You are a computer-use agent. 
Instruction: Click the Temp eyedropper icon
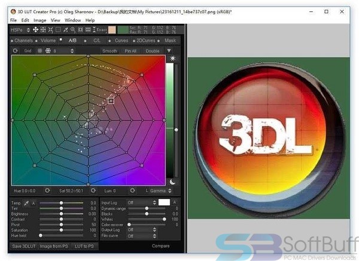[26, 203]
